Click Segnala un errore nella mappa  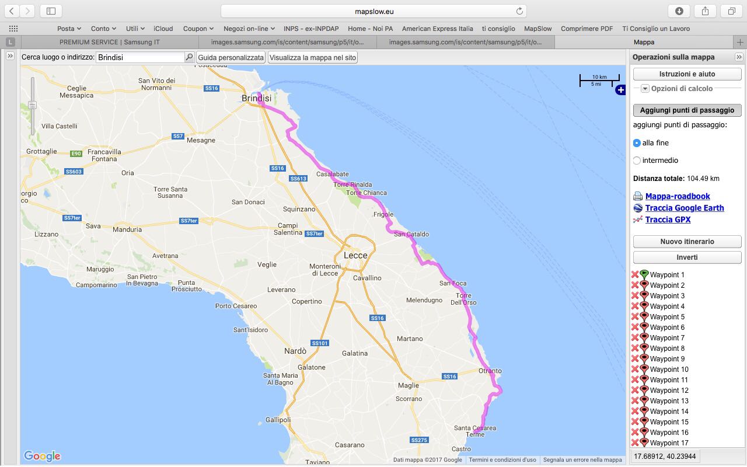click(582, 460)
